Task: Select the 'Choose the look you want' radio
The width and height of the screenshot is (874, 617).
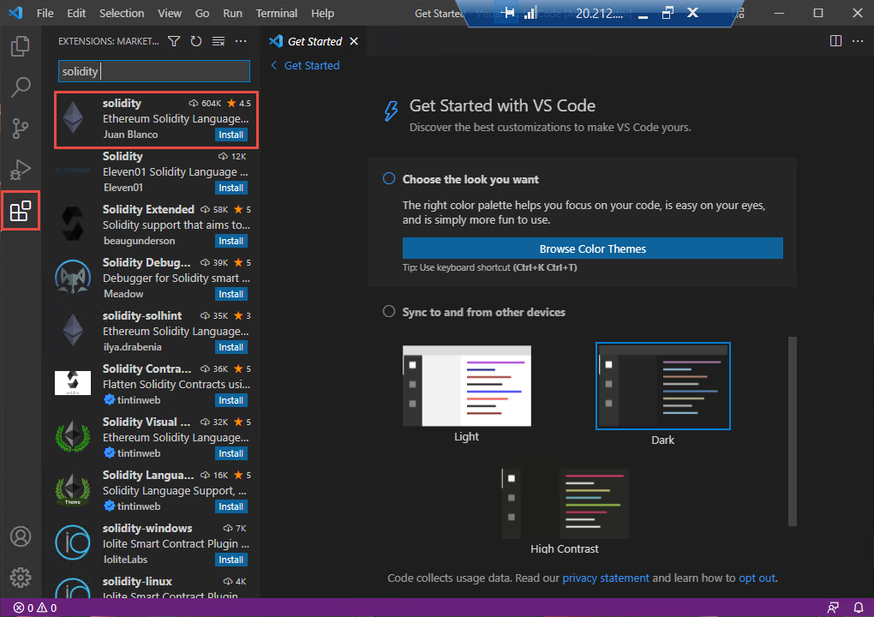Action: 389,179
